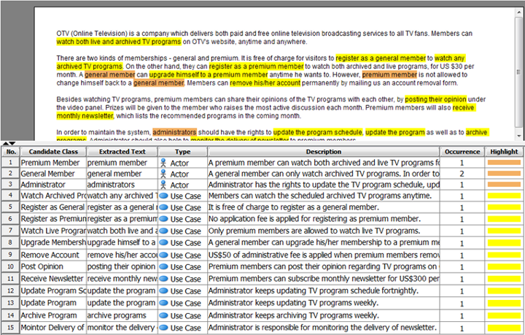The height and width of the screenshot is (335, 525).
Task: Click row number 8 cell
Action: [x=11, y=242]
